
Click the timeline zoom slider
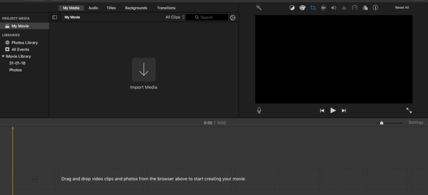pos(382,123)
